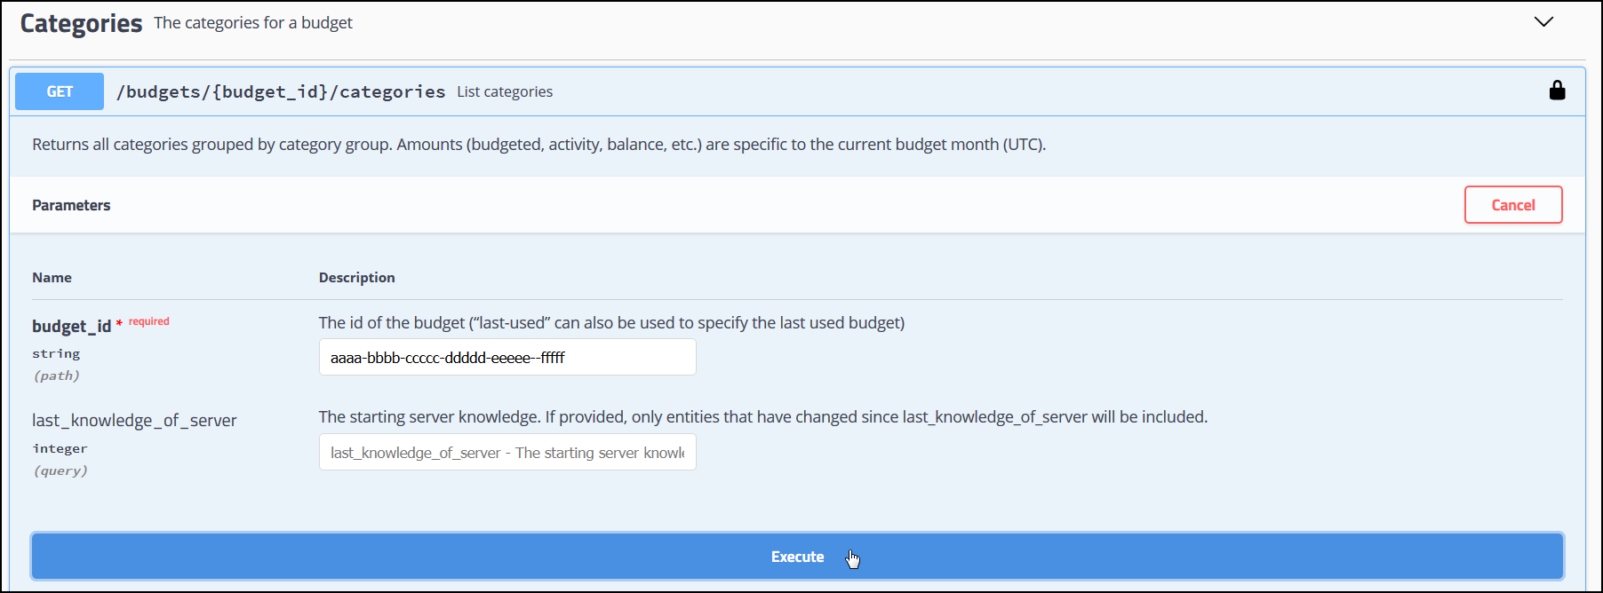Click the (path) location label
The height and width of the screenshot is (593, 1603).
click(x=56, y=376)
